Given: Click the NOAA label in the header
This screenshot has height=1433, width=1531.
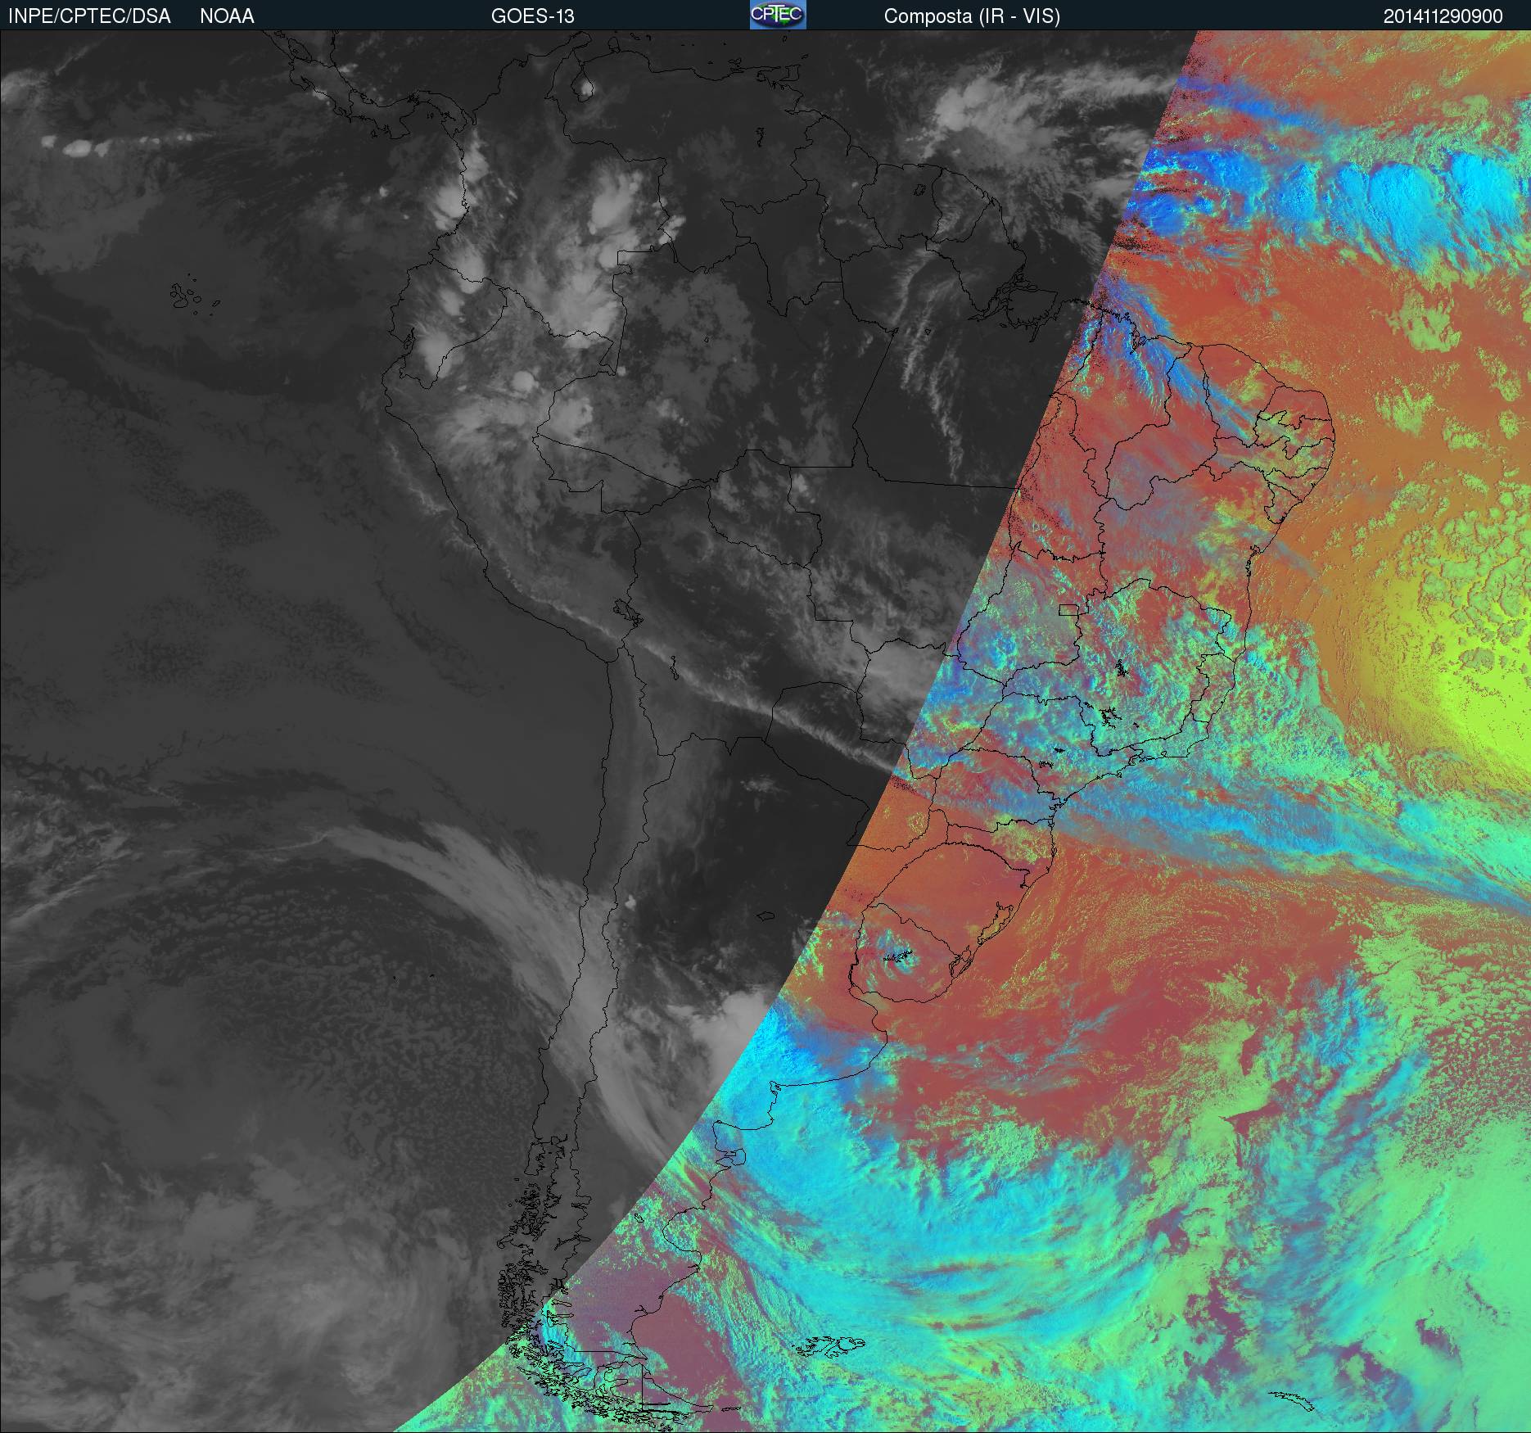Looking at the screenshot, I should tap(227, 16).
